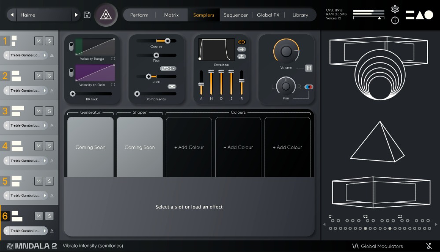This screenshot has height=252, width=440.
Task: Click the info icon below the gear
Action: pos(395,21)
